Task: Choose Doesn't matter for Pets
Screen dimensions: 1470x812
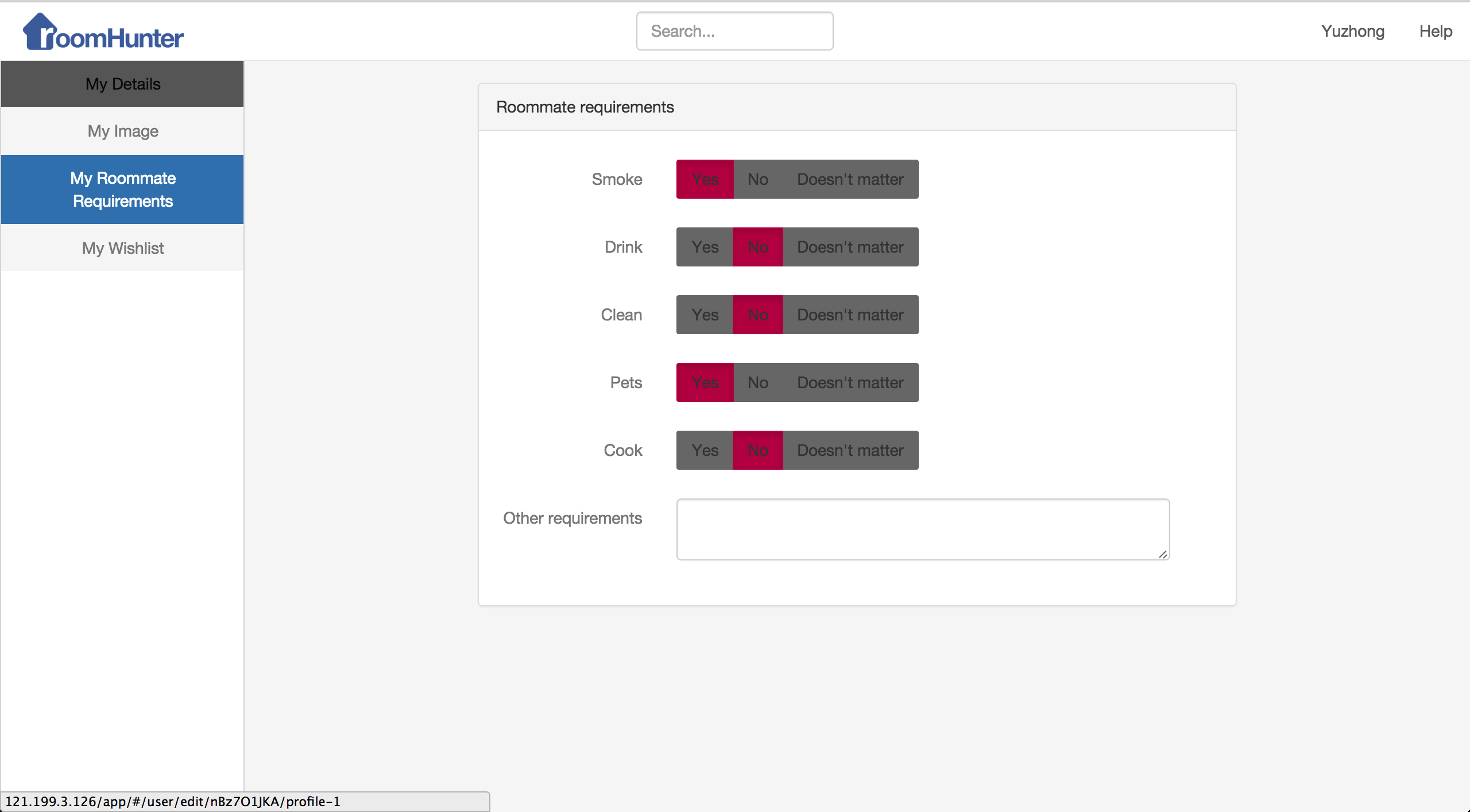Action: pyautogui.click(x=850, y=382)
